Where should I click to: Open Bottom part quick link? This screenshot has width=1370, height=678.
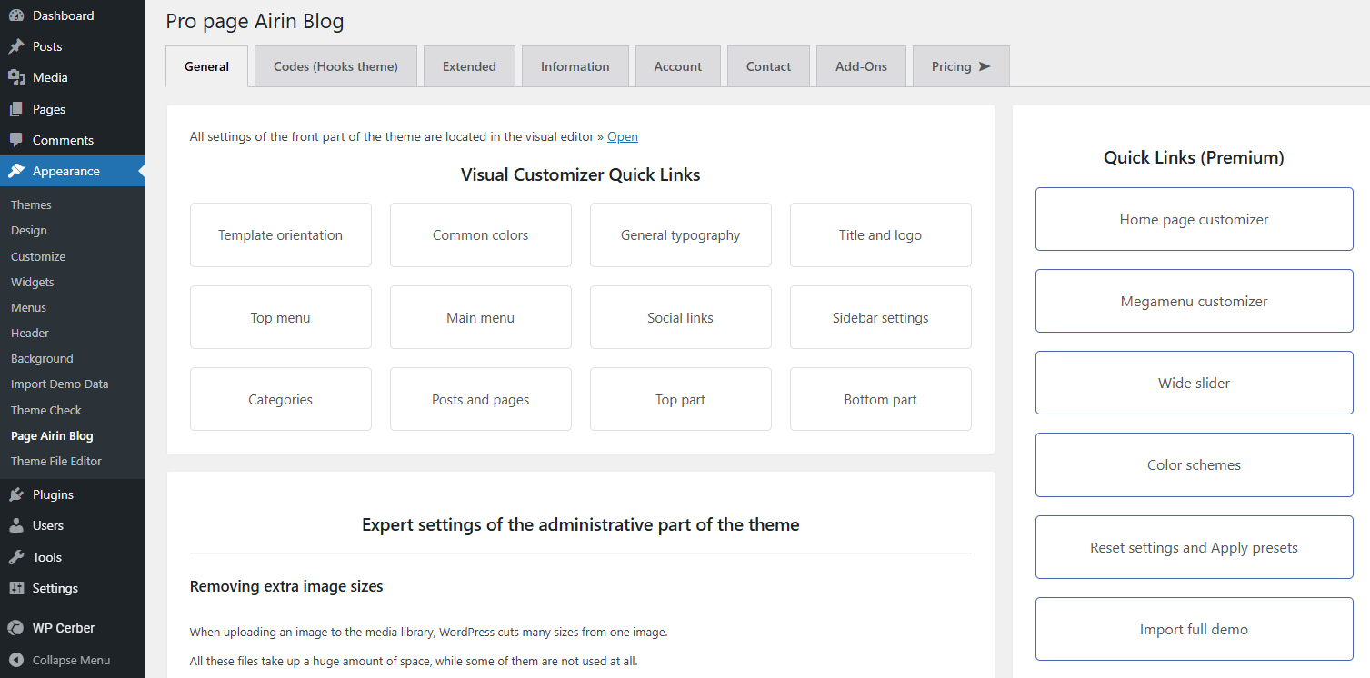click(x=881, y=399)
